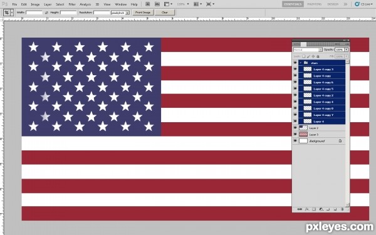Launch Bridge icon in the application bar
Image resolution: width=376 pixels, height=235 pixels.
tap(148, 4)
